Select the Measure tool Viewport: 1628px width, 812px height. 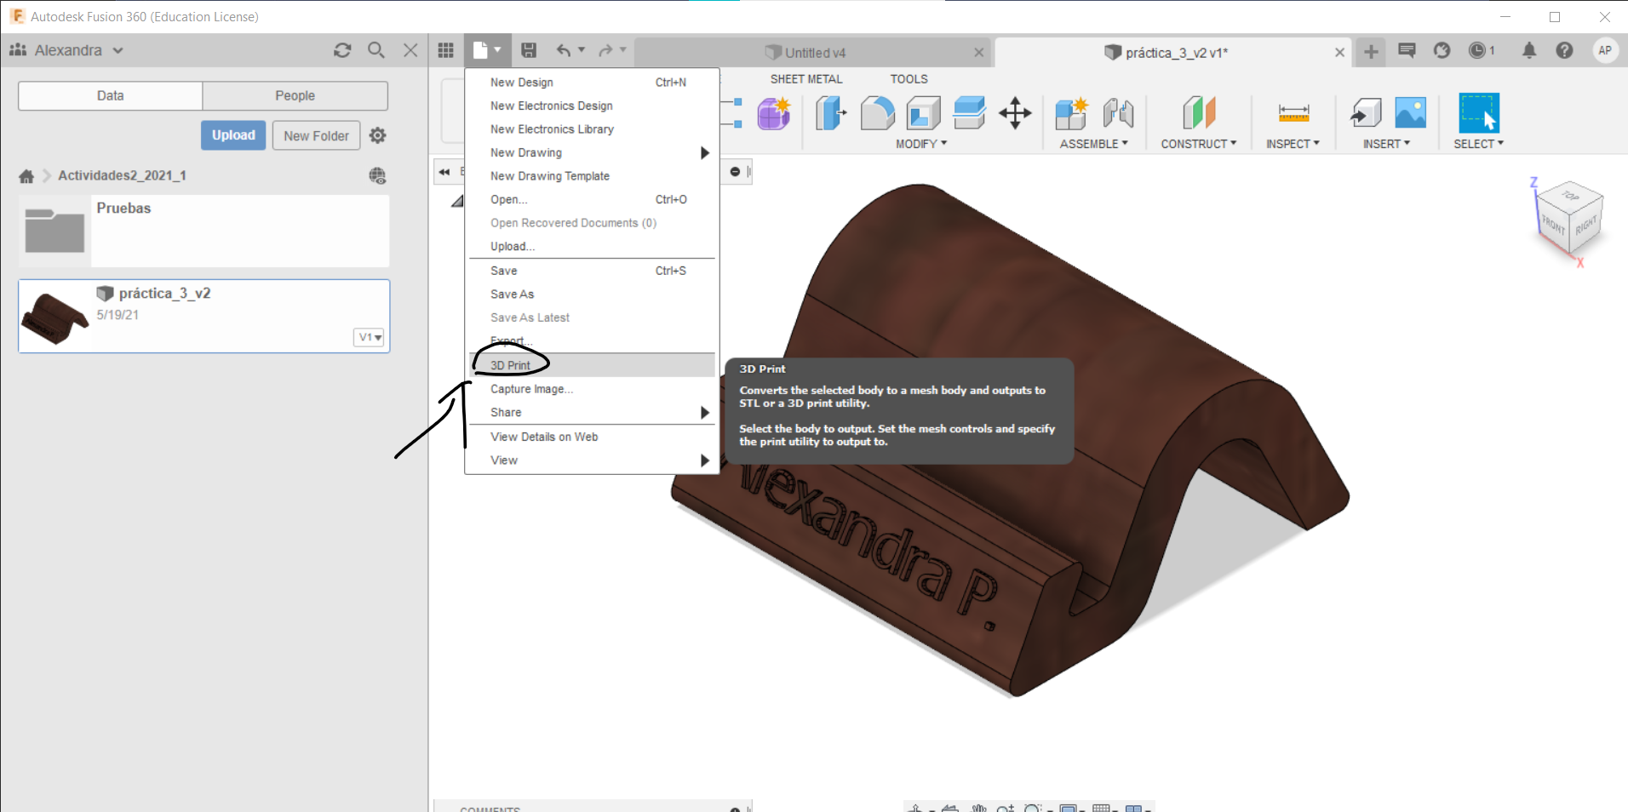point(1293,113)
